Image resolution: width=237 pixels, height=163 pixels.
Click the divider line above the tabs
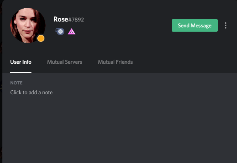coord(118,51)
